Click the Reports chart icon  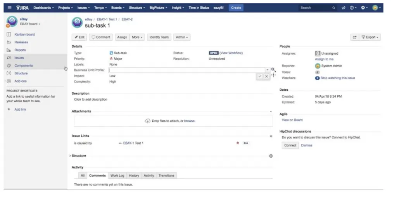(9, 50)
